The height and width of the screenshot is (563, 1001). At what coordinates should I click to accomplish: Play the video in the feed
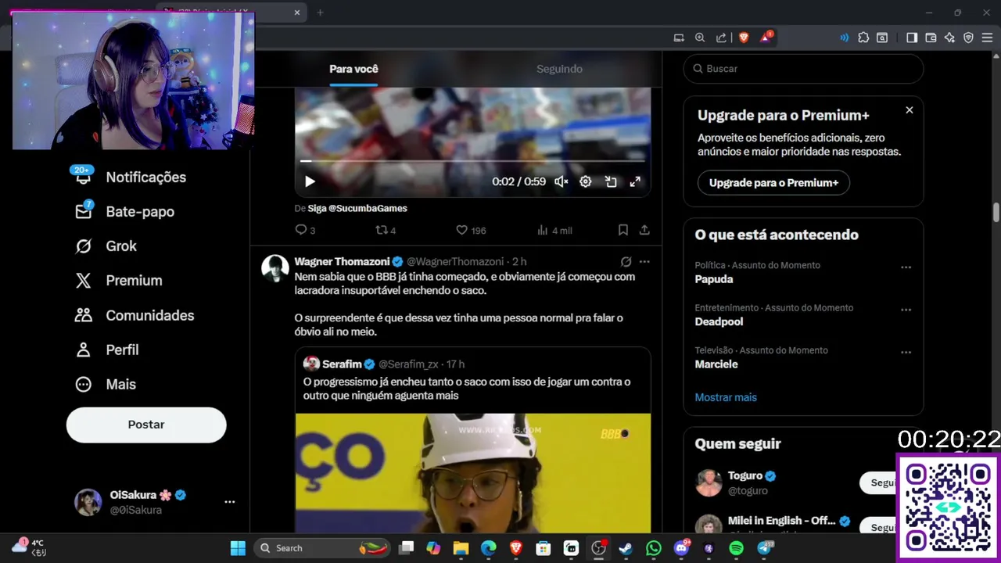click(310, 181)
